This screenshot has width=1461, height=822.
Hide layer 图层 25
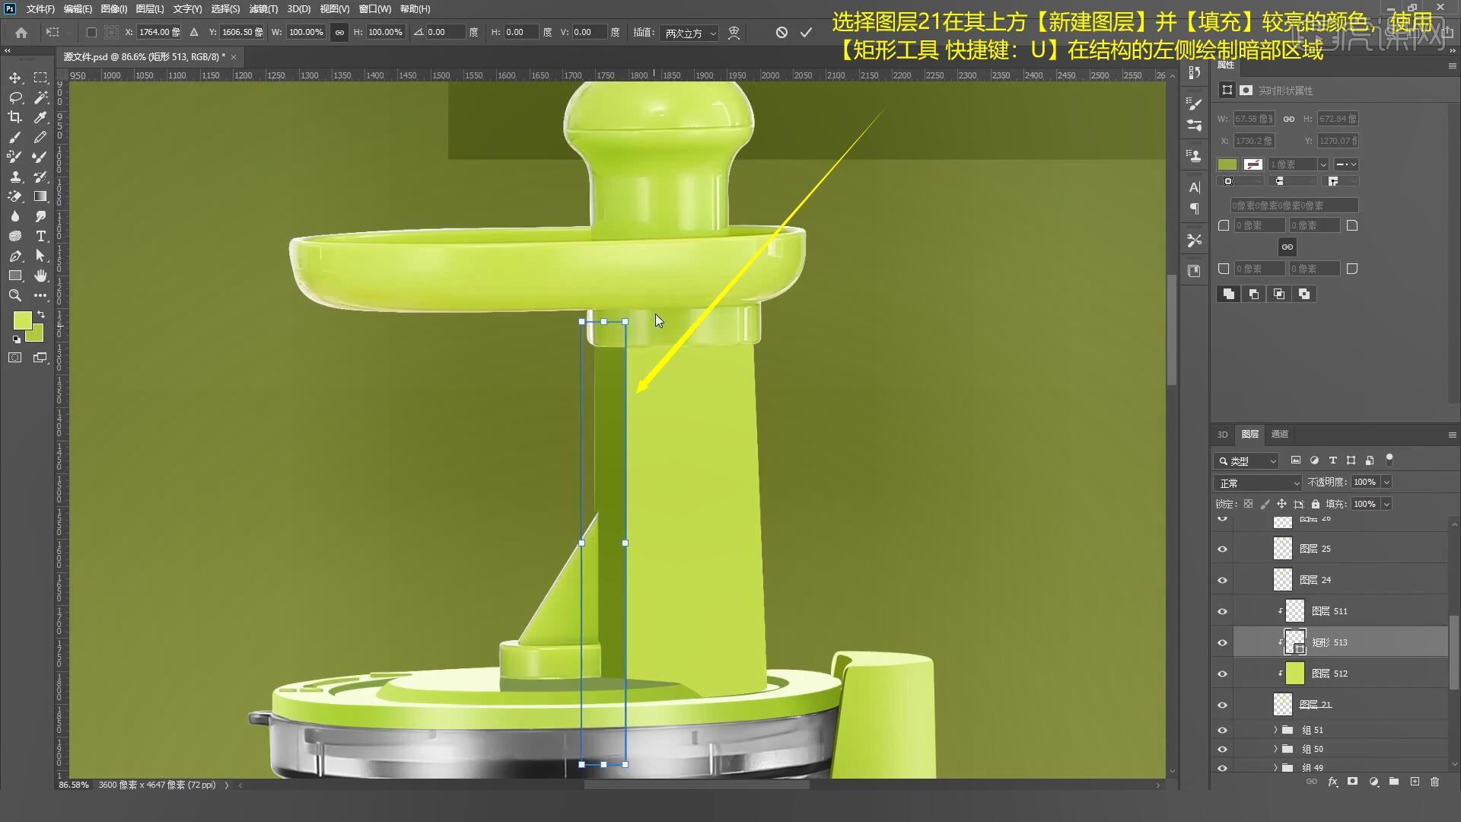coord(1222,549)
